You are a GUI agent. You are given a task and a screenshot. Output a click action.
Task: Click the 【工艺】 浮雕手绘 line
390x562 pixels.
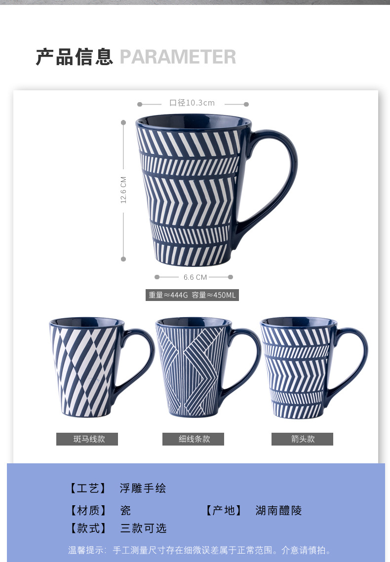(117, 488)
